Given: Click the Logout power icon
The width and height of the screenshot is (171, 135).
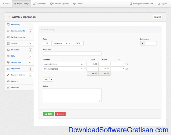Looking at the screenshot, I should [x=159, y=4].
